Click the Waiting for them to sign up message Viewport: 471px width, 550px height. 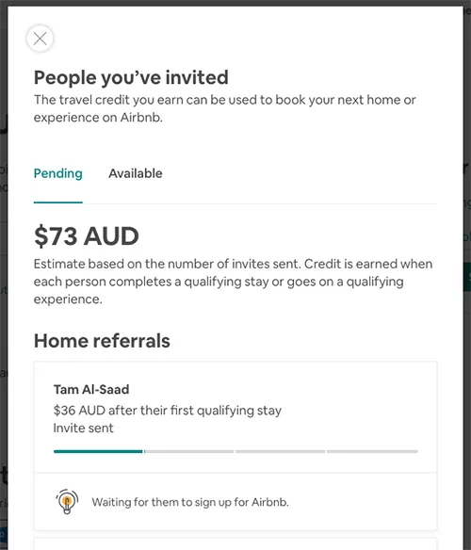click(x=190, y=502)
